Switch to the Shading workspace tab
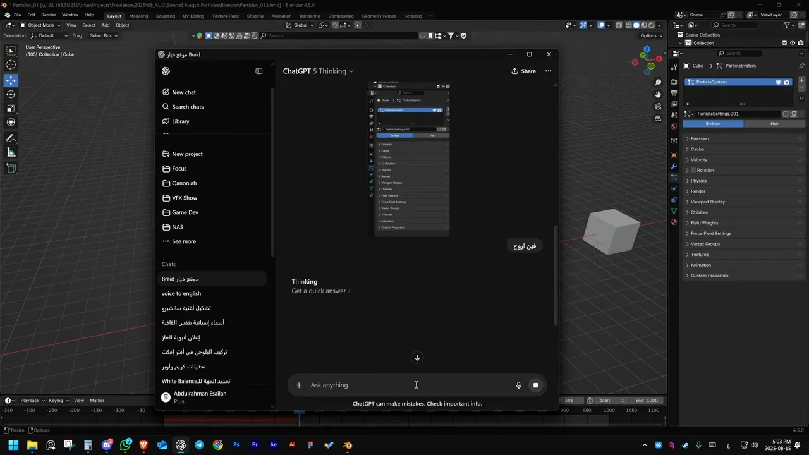Screen dimensions: 809x455 pyautogui.click(x=255, y=16)
